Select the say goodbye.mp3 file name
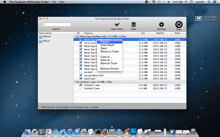This screenshot has height=137, width=220. point(94,75)
